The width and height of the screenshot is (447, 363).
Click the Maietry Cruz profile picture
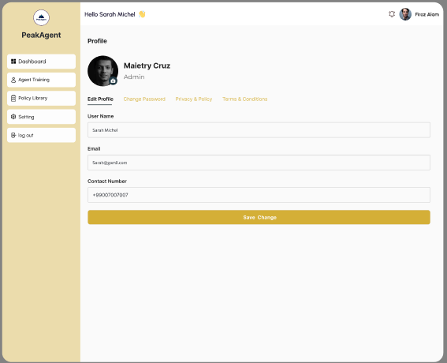click(103, 71)
